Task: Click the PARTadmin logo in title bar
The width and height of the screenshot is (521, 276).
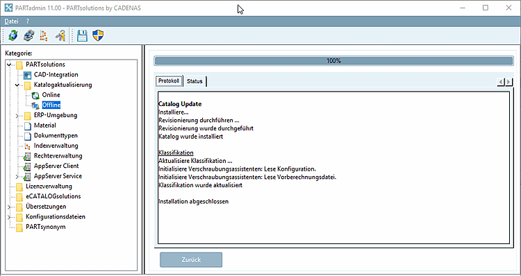Action: tap(8, 8)
